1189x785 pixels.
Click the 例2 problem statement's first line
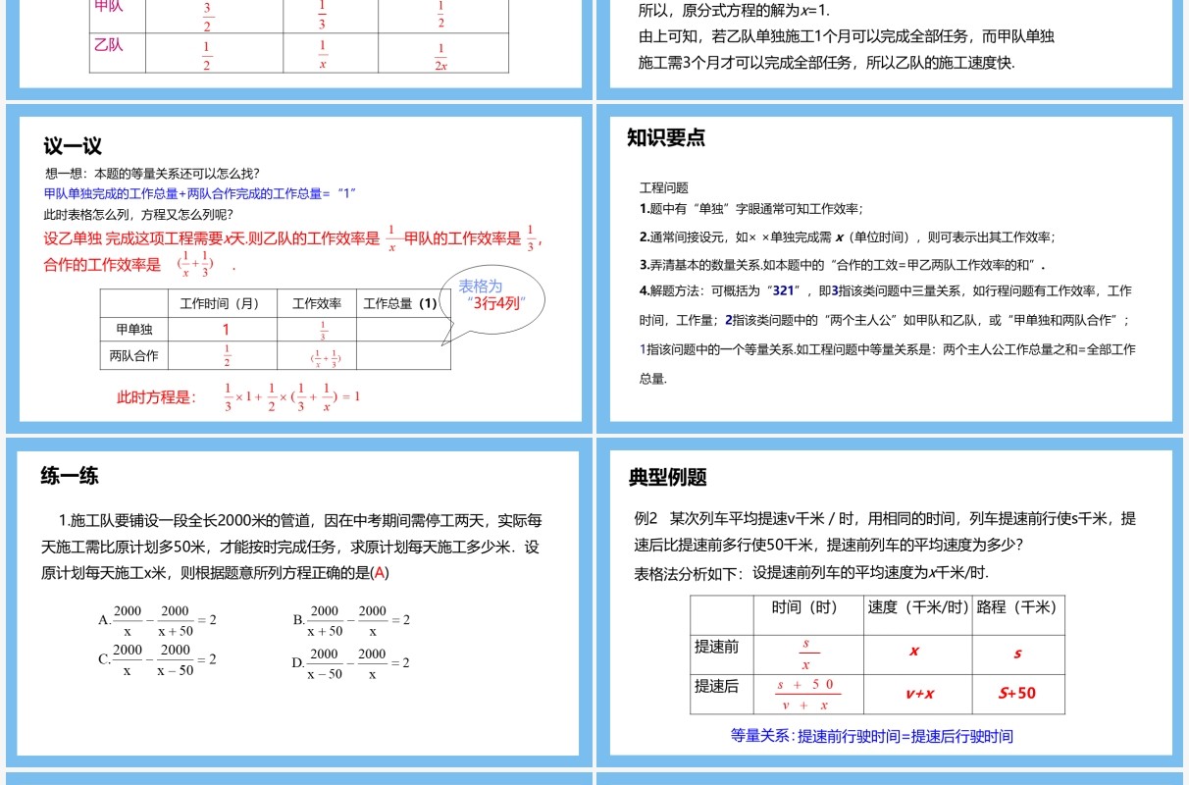(886, 518)
